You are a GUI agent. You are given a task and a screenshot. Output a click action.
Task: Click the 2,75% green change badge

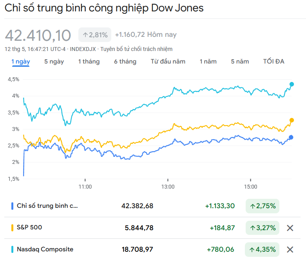[263, 206]
